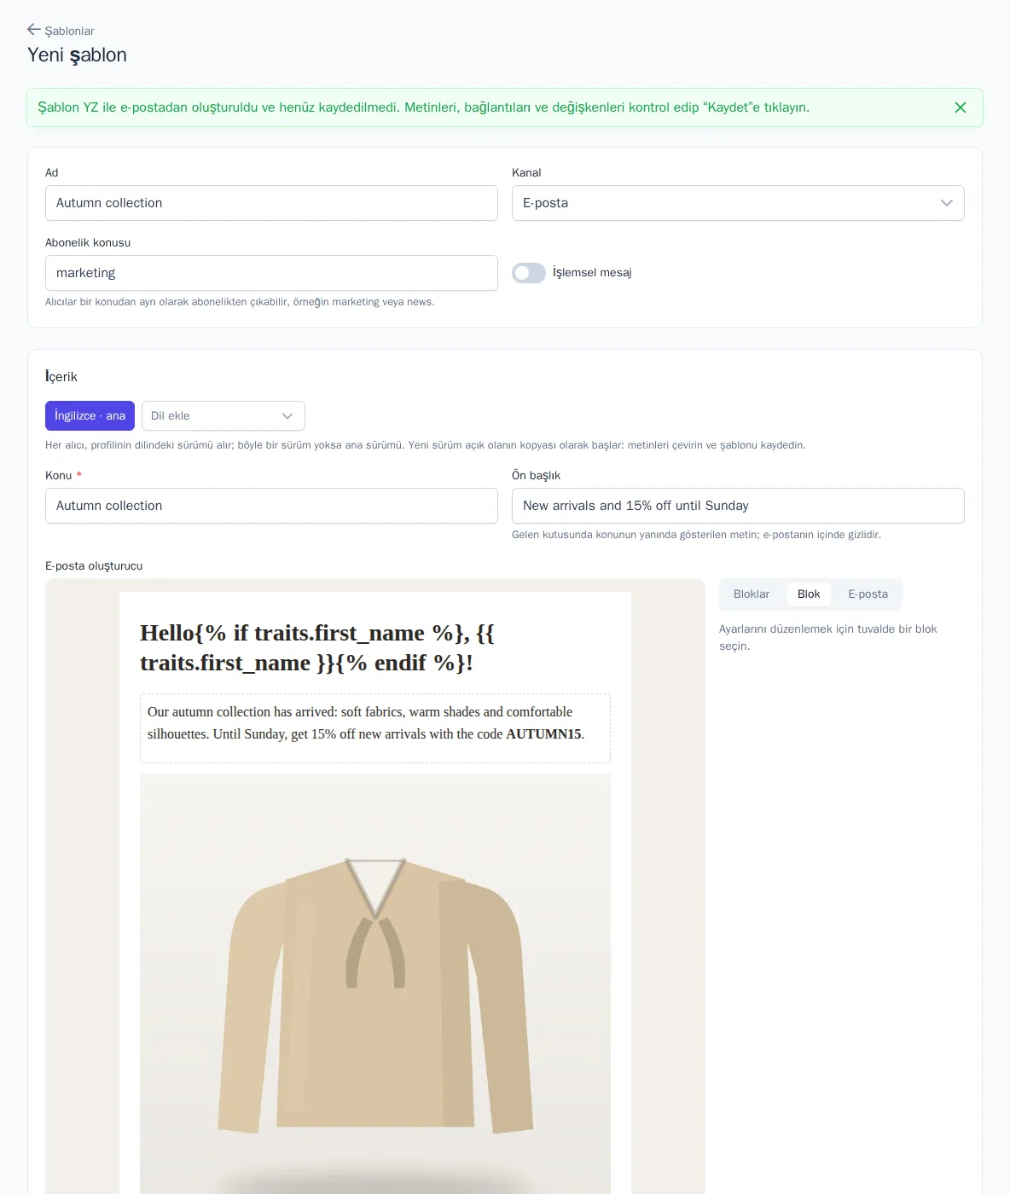Select the sweater image block
The width and height of the screenshot is (1010, 1194).
(x=375, y=983)
